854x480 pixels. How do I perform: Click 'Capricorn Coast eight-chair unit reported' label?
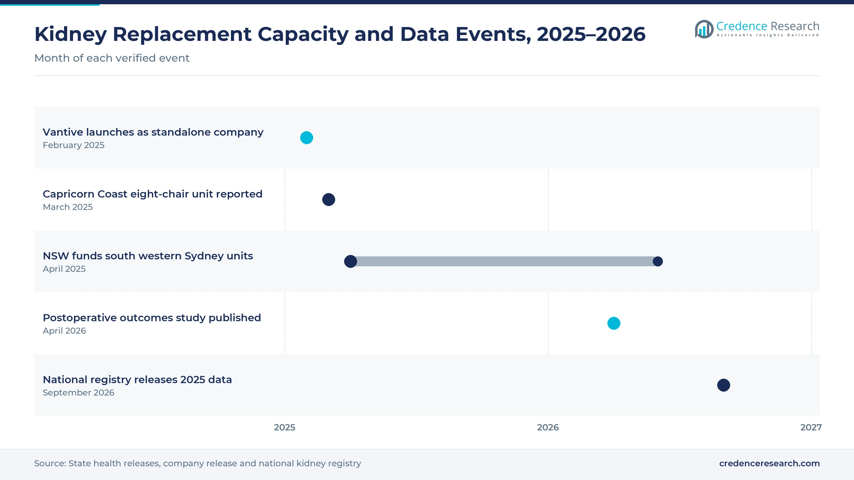[x=153, y=194]
